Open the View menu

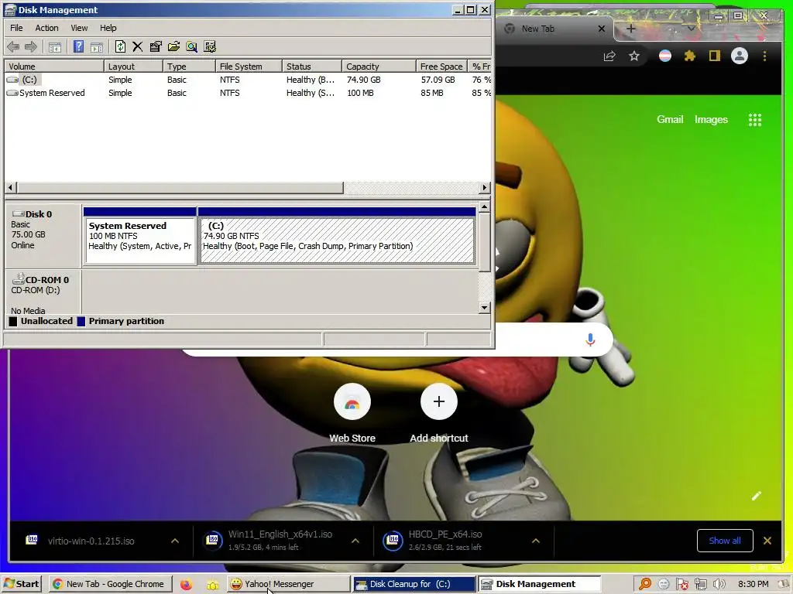(79, 28)
